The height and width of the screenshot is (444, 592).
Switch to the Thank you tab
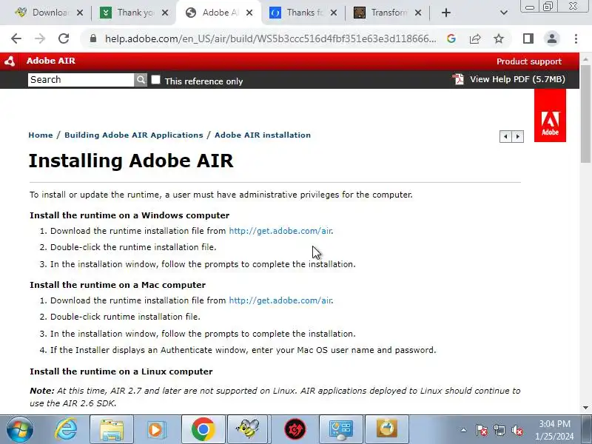[134, 13]
